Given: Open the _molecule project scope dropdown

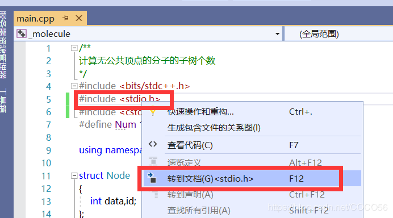Looking at the screenshot, I should tap(277, 34).
